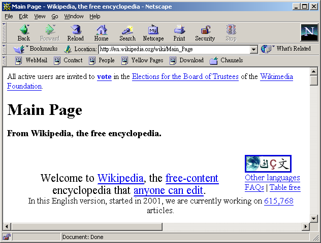This screenshot has height=243, width=321.
Task: Click the Channels toolbar button
Action: click(x=226, y=60)
